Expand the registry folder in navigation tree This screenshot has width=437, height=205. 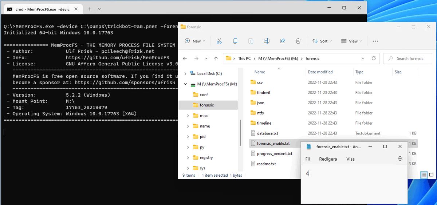point(188,158)
